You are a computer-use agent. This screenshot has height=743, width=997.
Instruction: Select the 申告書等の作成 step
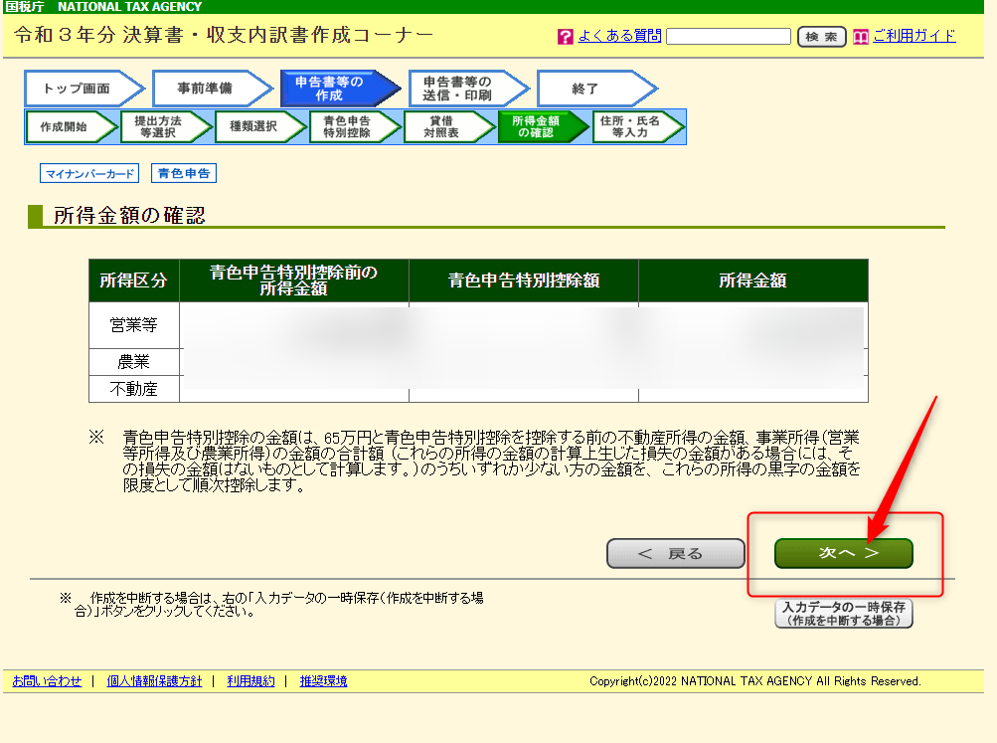(330, 89)
